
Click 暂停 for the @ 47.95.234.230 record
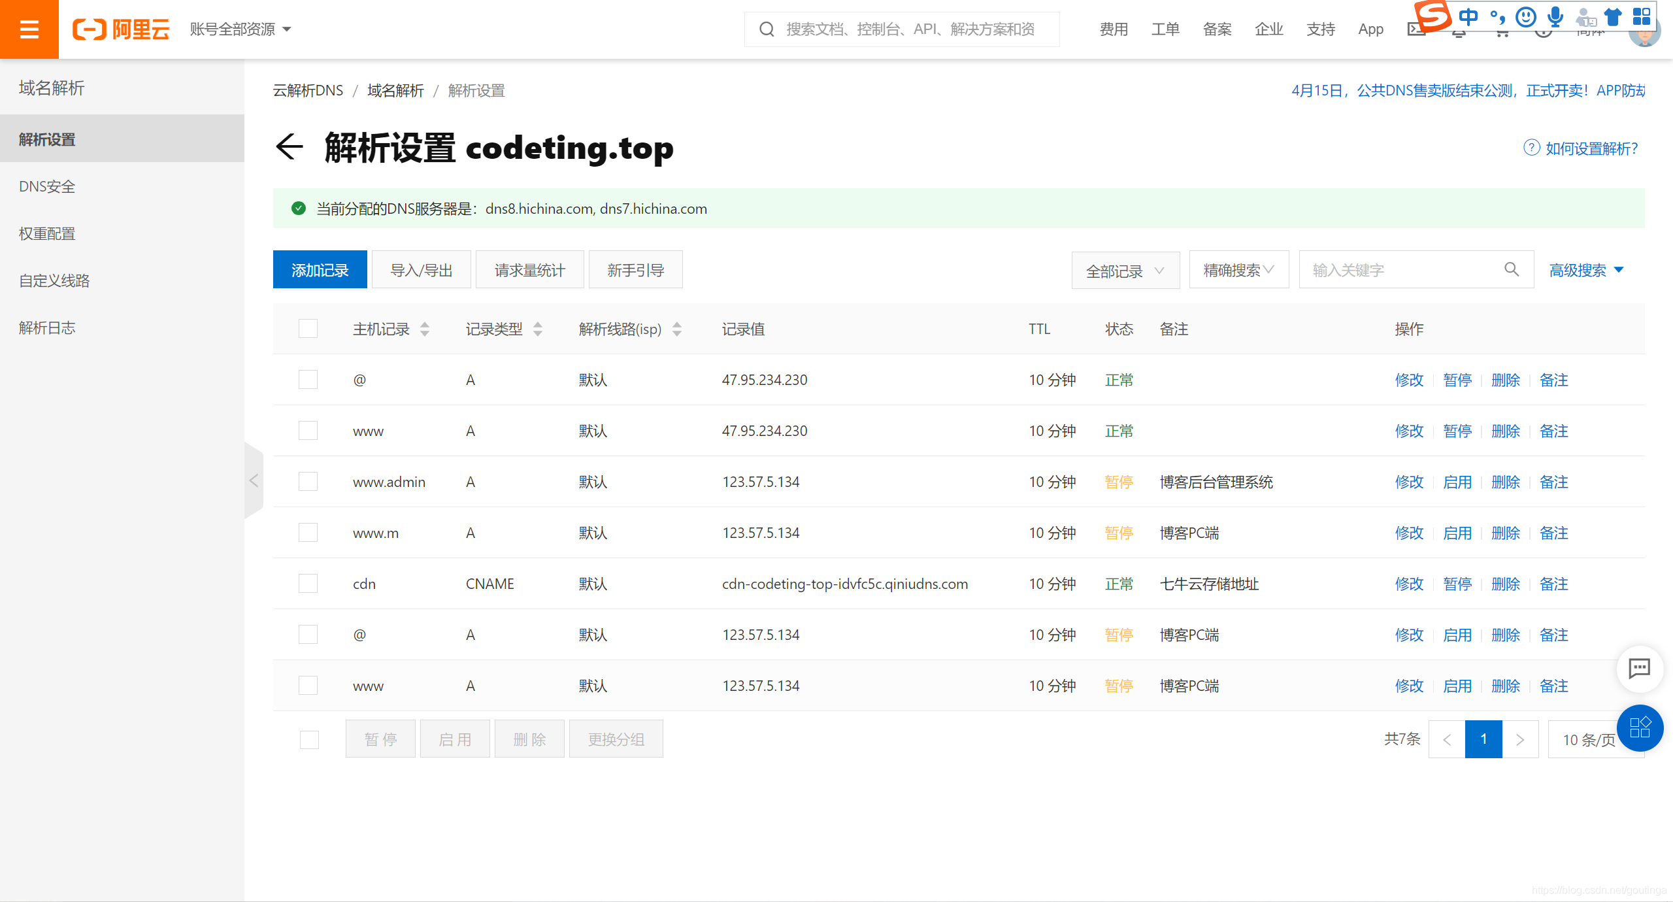pyautogui.click(x=1457, y=380)
